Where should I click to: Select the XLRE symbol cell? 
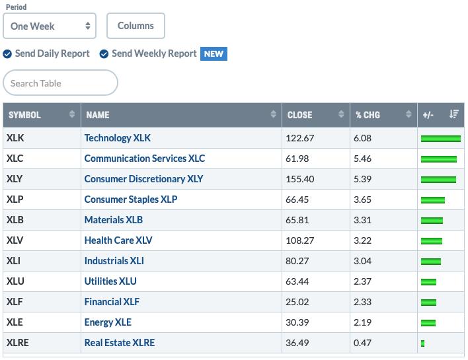[42, 343]
